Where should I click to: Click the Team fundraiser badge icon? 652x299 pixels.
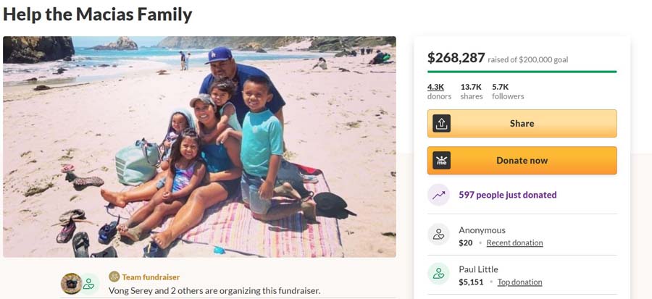(114, 277)
